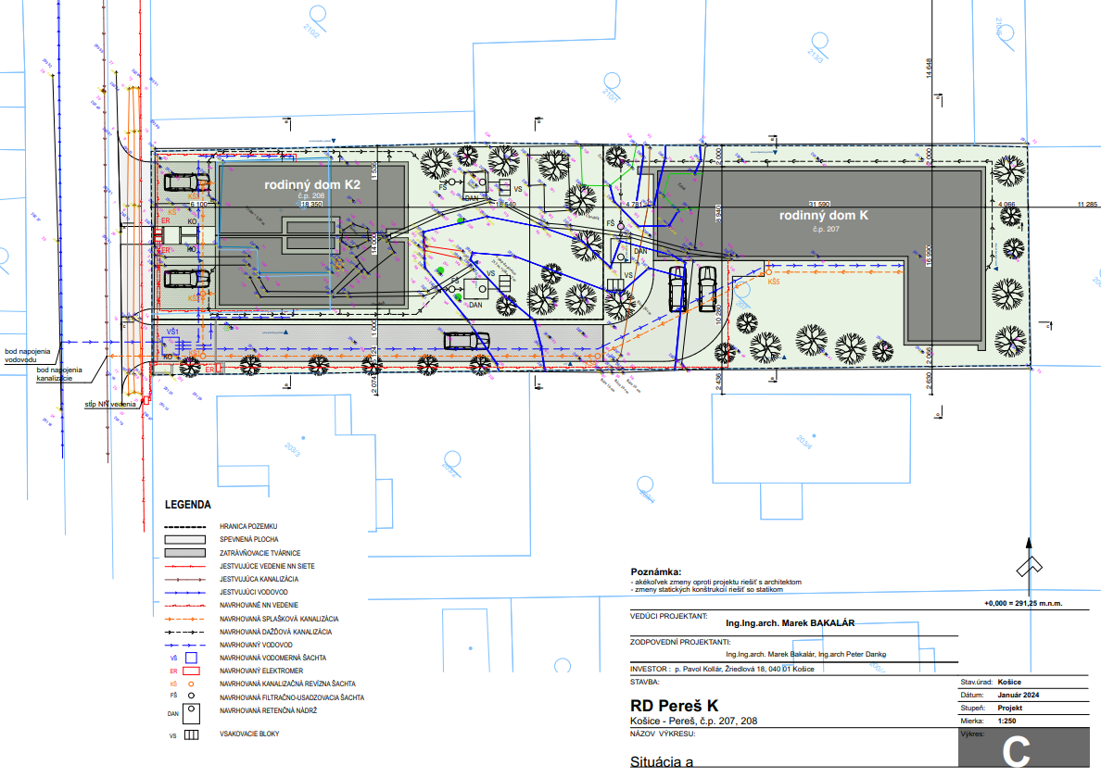Image resolution: width=1101 pixels, height=778 pixels.
Task: Click the KŠ orange circle legend symbol
Action: [191, 684]
